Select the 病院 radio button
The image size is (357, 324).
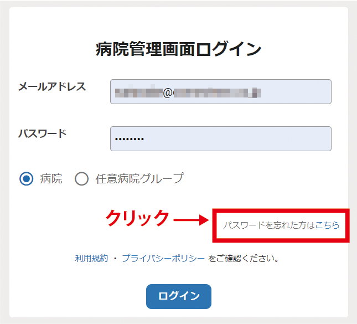coord(27,179)
